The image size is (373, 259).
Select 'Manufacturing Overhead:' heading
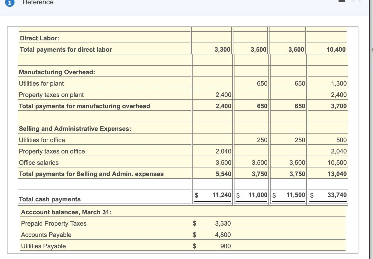(x=57, y=72)
